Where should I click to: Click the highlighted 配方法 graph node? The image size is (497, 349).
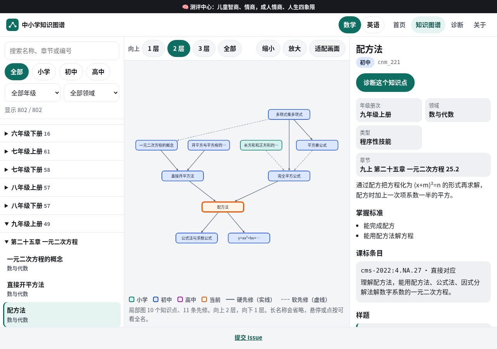(x=223, y=207)
